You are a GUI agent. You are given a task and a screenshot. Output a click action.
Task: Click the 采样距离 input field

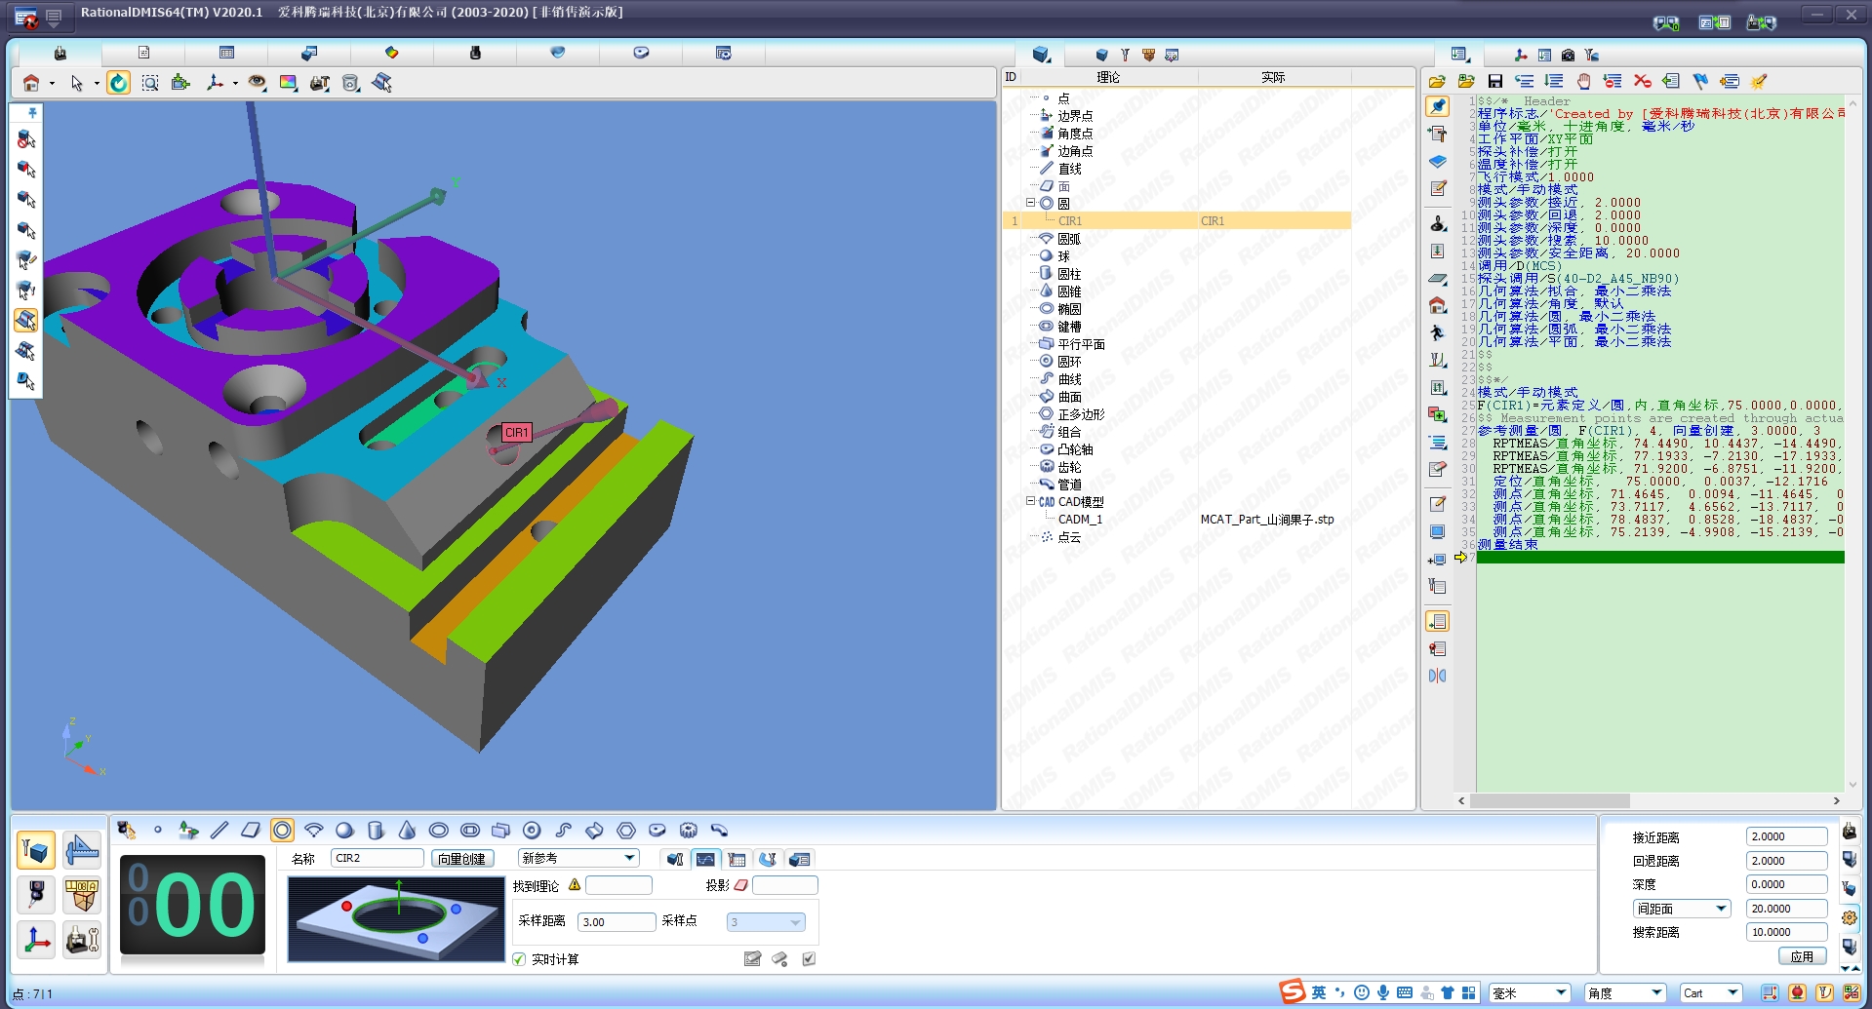[616, 922]
